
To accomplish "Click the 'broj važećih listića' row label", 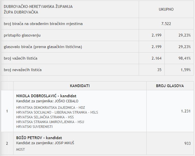I will pyautogui.click(x=21, y=58).
